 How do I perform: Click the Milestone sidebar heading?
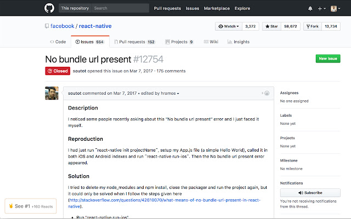289,160
